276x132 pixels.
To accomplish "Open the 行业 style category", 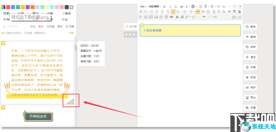I will (65, 20).
